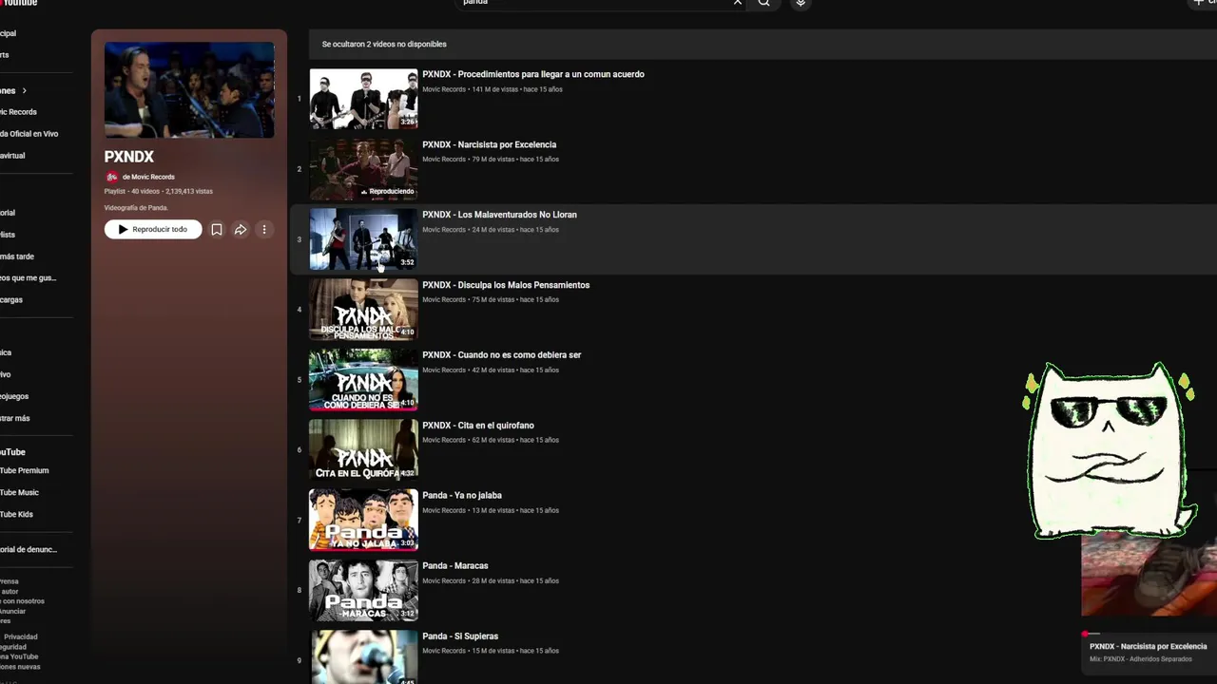Click the PXNDX playlist title heading
This screenshot has width=1217, height=684.
pyautogui.click(x=128, y=157)
